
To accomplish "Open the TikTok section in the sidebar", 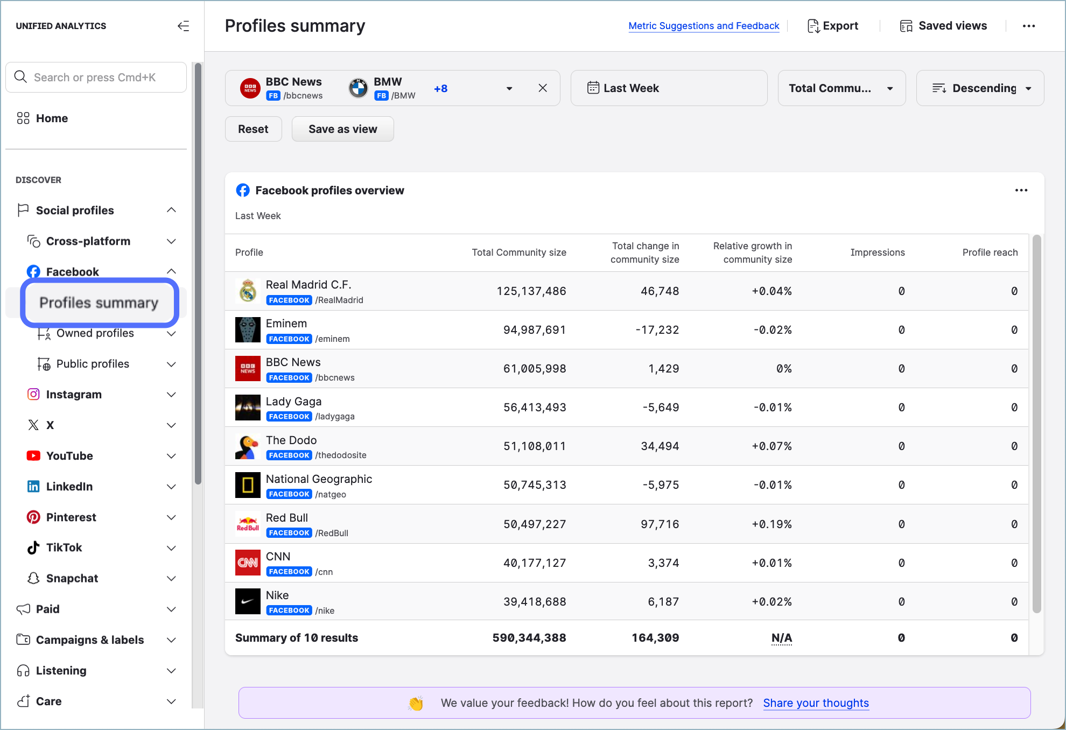I will coord(64,547).
